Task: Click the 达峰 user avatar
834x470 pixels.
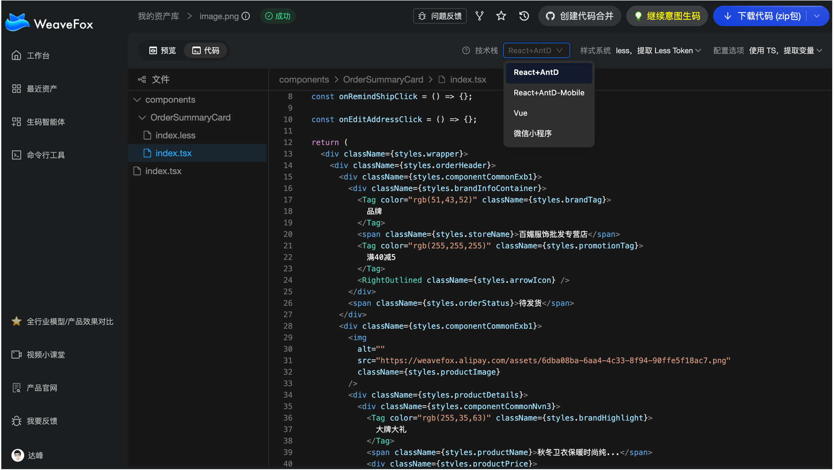Action: (x=18, y=455)
